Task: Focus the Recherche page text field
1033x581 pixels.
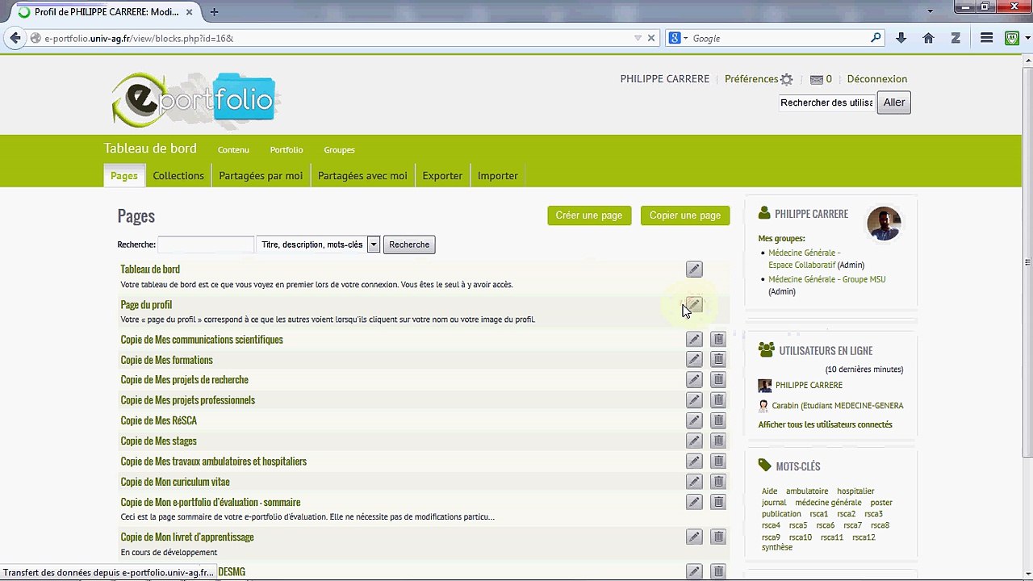Action: click(x=206, y=245)
